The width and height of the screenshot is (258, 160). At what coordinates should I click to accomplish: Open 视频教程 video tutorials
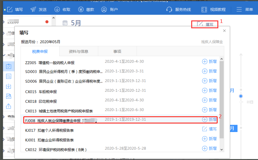(x=213, y=9)
